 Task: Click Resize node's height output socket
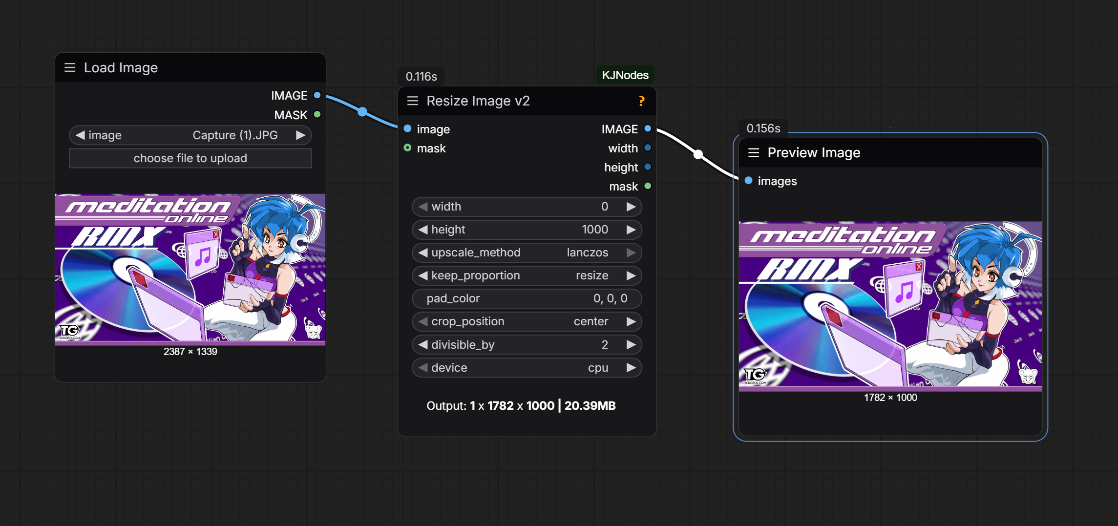coord(648,167)
